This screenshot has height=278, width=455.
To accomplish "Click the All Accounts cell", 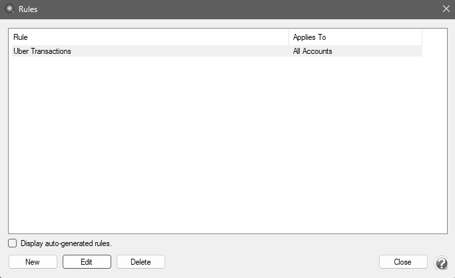I will [312, 51].
